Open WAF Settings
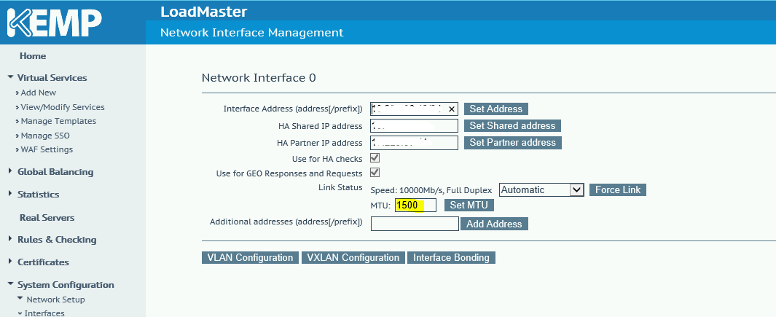The width and height of the screenshot is (776, 317). click(x=47, y=149)
